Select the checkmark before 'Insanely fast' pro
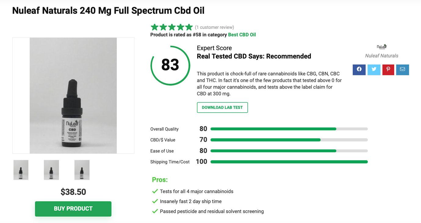The width and height of the screenshot is (421, 223). [154, 201]
